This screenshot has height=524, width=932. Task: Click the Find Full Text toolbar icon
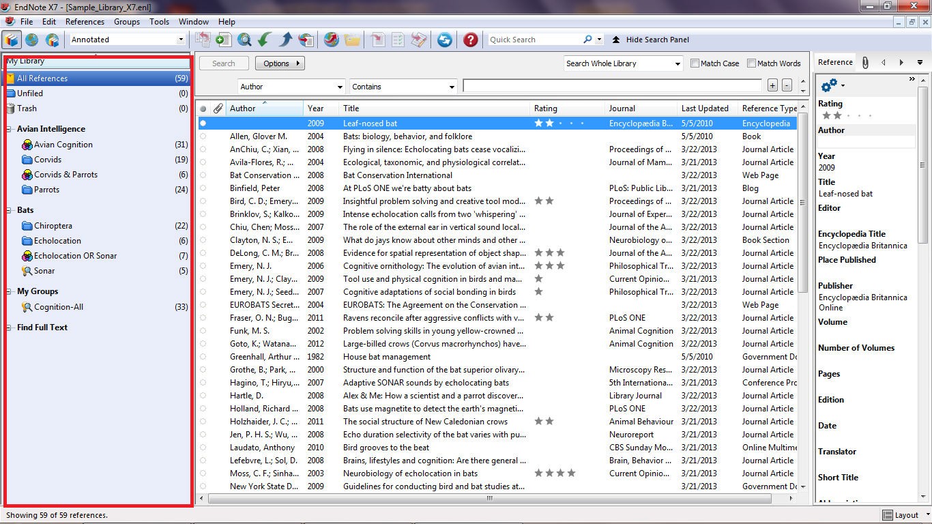306,40
